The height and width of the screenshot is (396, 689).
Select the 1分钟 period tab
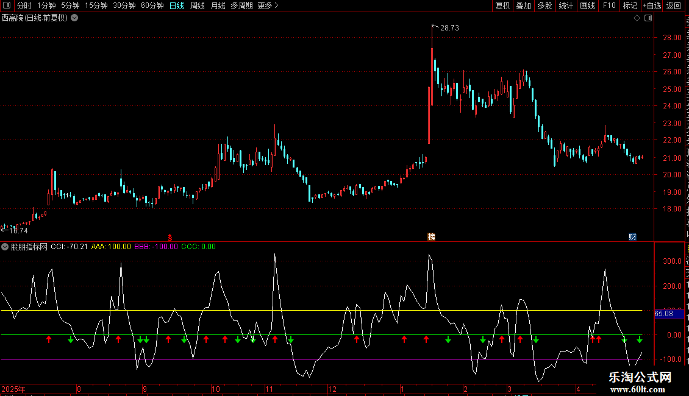(x=46, y=5)
